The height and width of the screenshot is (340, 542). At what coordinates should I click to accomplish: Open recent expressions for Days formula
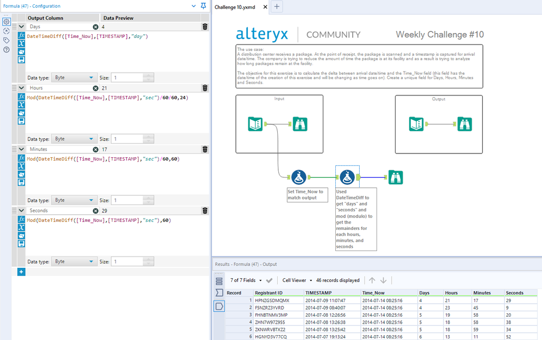coord(21,52)
